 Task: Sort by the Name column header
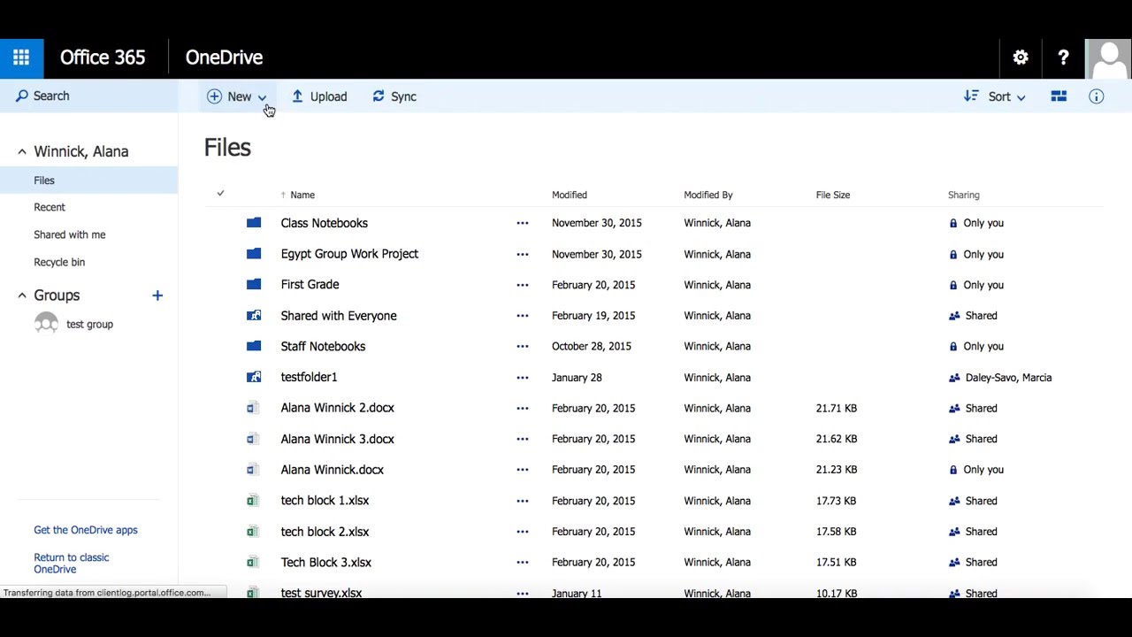tap(302, 195)
